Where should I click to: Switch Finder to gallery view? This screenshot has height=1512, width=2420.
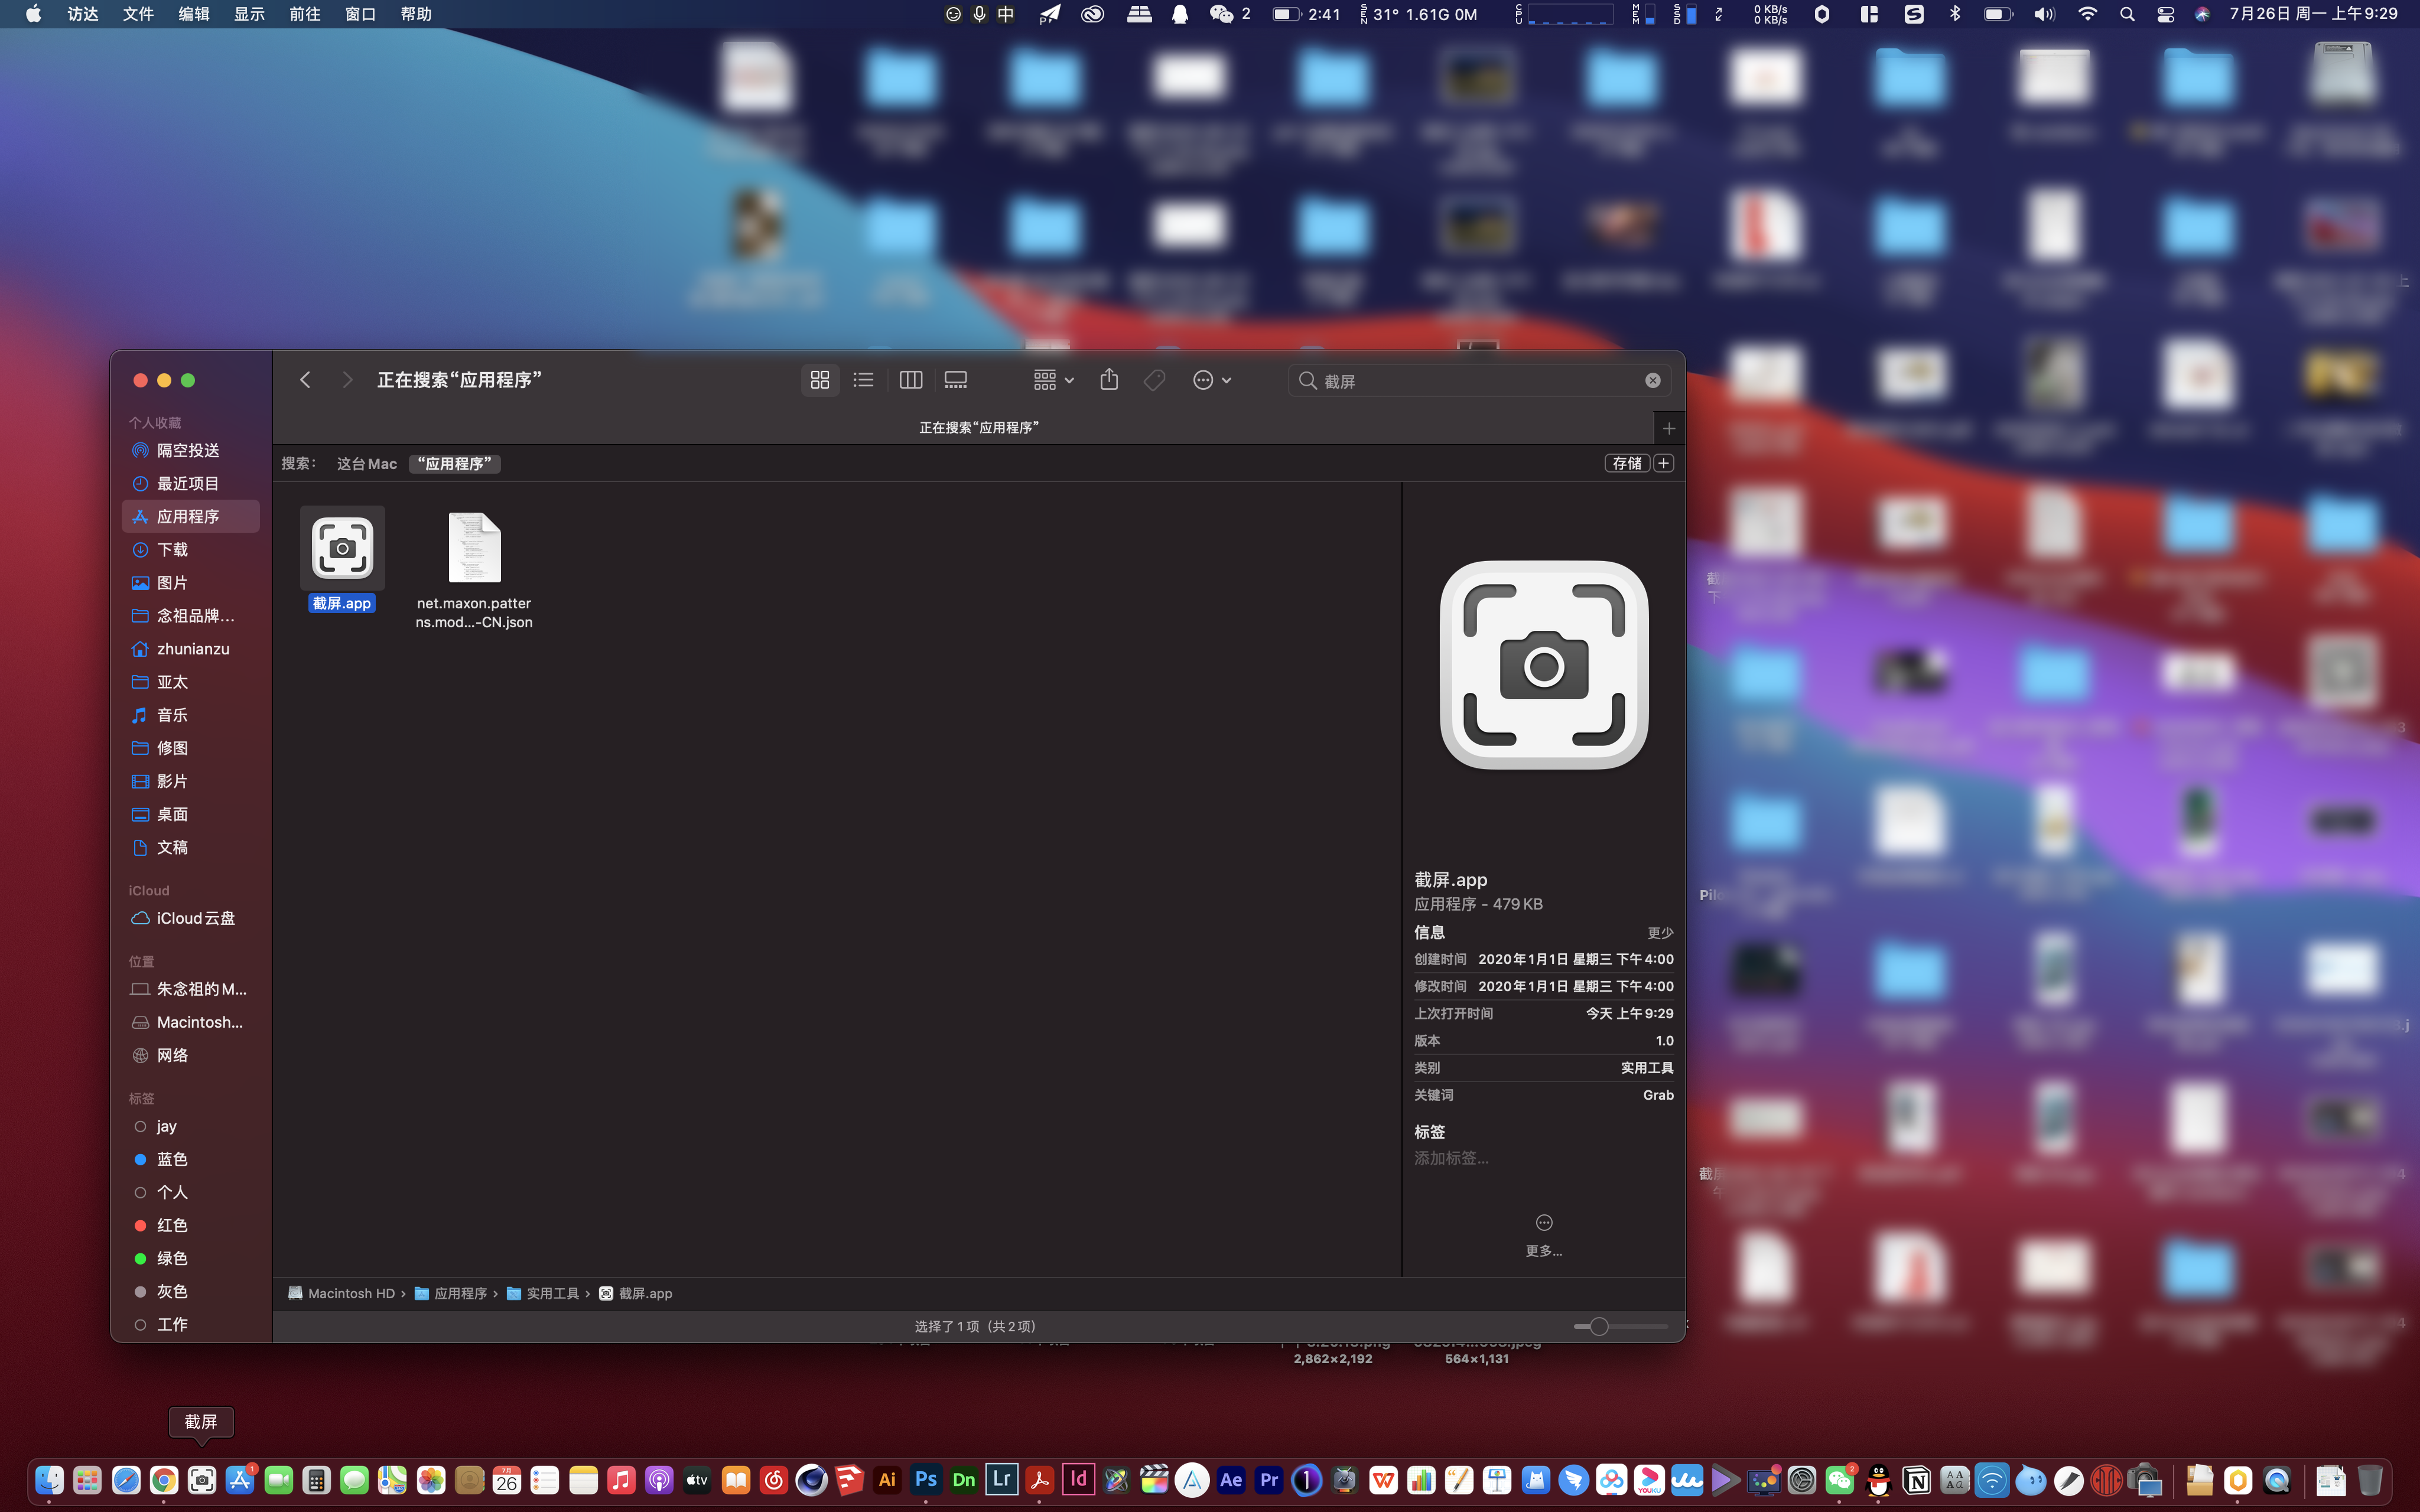(x=955, y=380)
